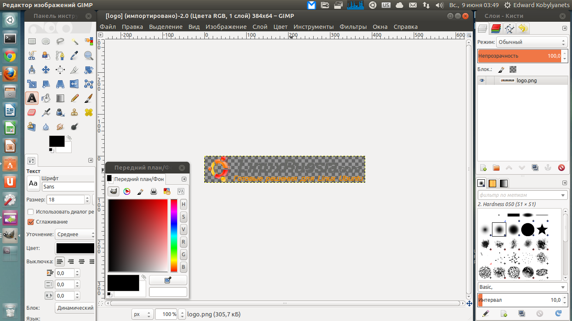Open color dialog tab configuration menu arrow
Image resolution: width=572 pixels, height=321 pixels.
(183, 179)
